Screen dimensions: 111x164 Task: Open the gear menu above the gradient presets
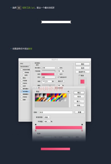69,92
